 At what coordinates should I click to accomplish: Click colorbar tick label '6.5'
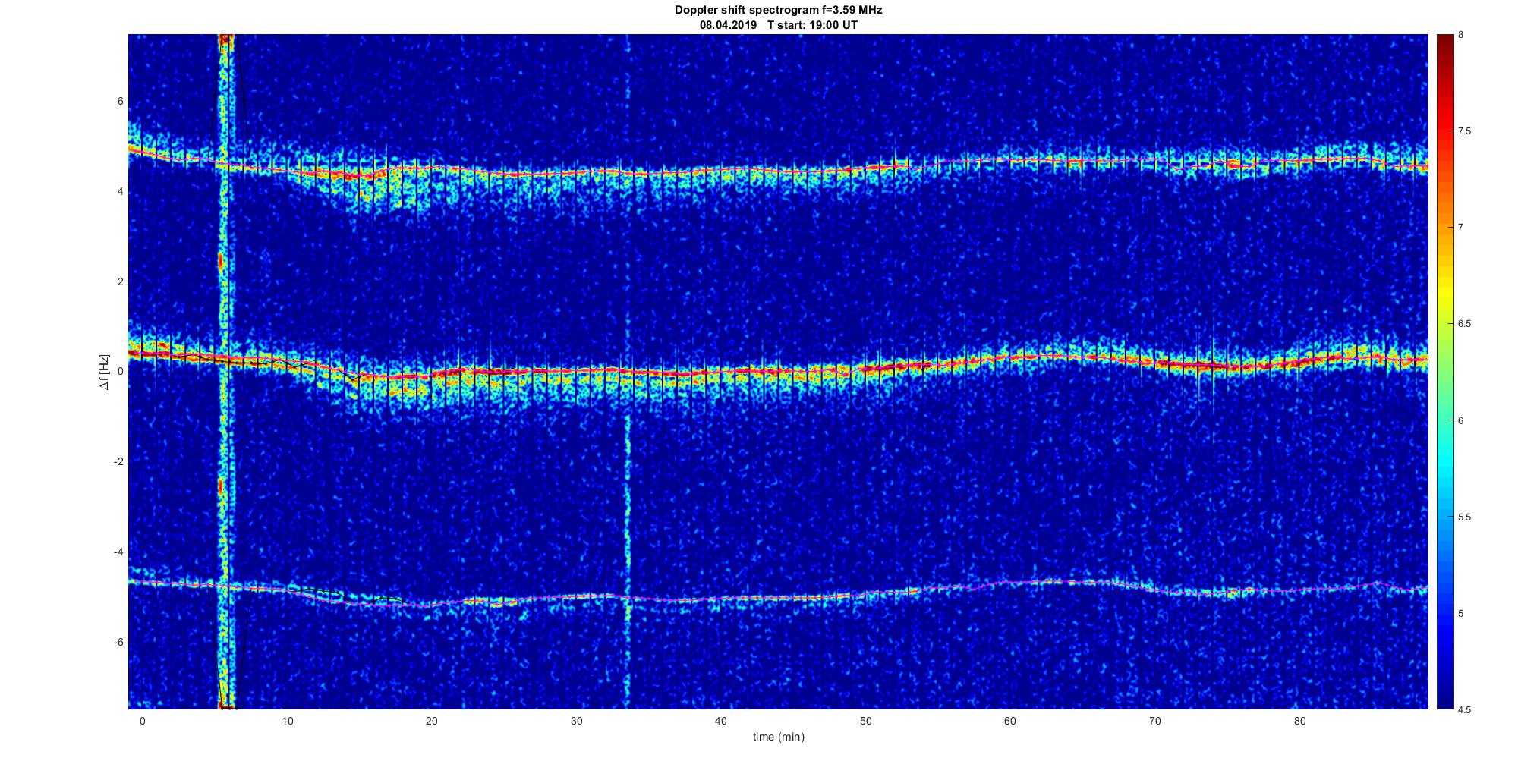pos(1464,324)
